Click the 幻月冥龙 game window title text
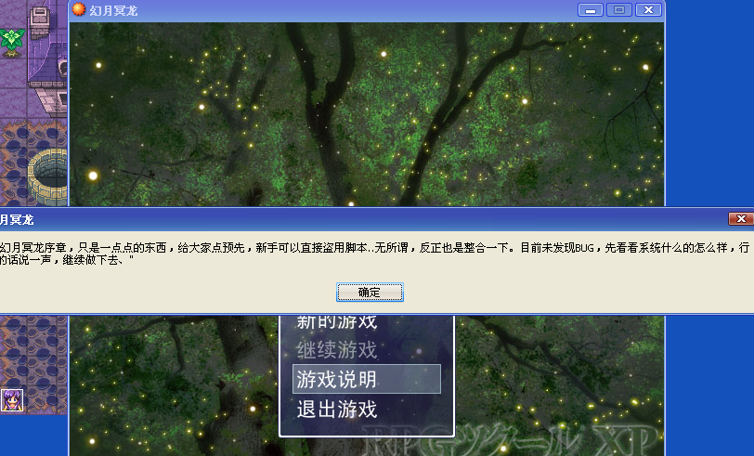The image size is (754, 456). click(x=113, y=10)
